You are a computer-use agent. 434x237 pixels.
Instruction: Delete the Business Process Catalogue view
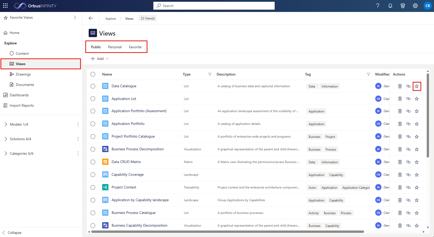pyautogui.click(x=400, y=213)
